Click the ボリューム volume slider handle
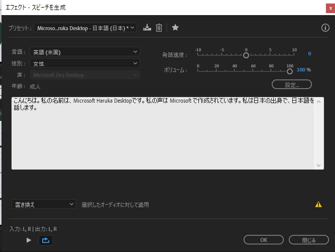335x252 pixels. coord(290,71)
